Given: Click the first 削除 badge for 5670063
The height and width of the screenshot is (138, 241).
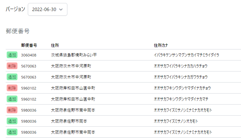Looking at the screenshot, I should [x=12, y=66].
